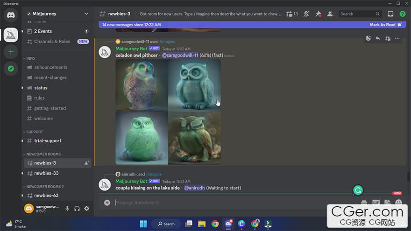The image size is (411, 231).
Task: Open the celadon owl pitcher image grid
Action: (x=168, y=112)
